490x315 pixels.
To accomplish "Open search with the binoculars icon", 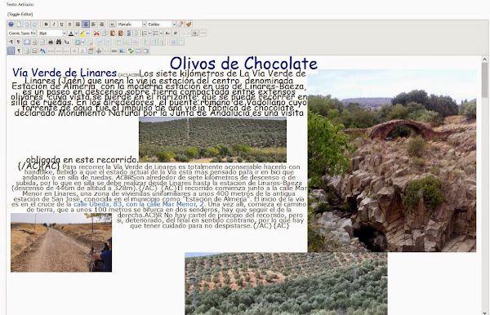I will pyautogui.click(x=59, y=42).
